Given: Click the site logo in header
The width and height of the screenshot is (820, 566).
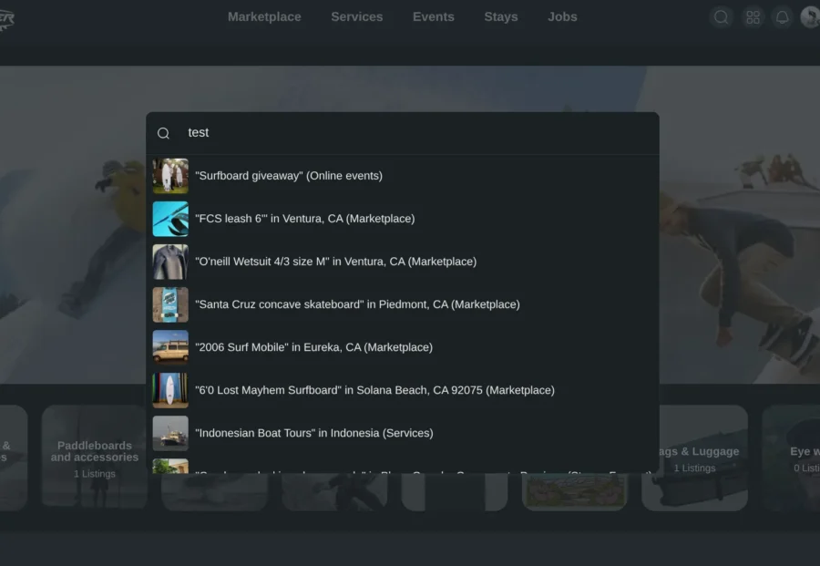Looking at the screenshot, I should [6, 19].
